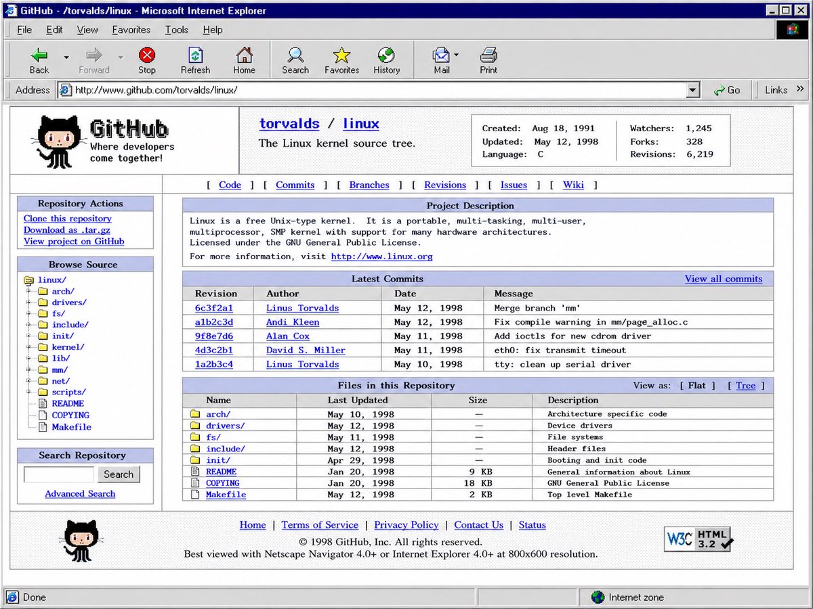Click the COPYING document icon in source tree
Image resolution: width=813 pixels, height=609 pixels.
(42, 415)
